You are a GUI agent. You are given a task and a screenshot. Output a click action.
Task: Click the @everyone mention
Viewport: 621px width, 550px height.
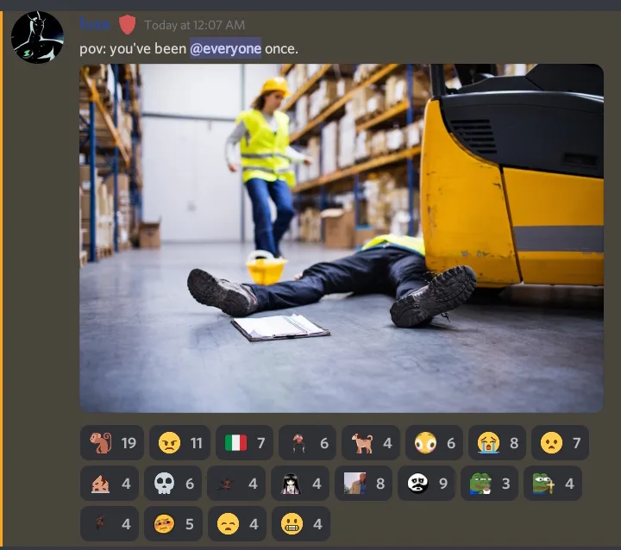pyautogui.click(x=225, y=48)
